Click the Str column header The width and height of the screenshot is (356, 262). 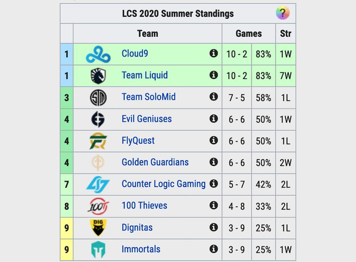pos(285,33)
